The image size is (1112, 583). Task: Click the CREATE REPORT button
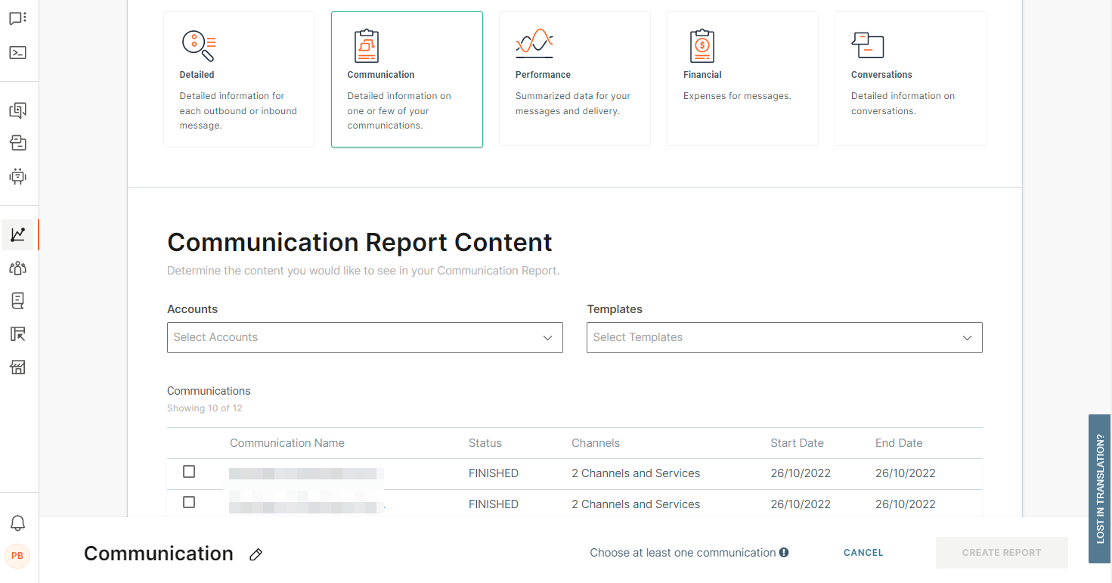1001,553
